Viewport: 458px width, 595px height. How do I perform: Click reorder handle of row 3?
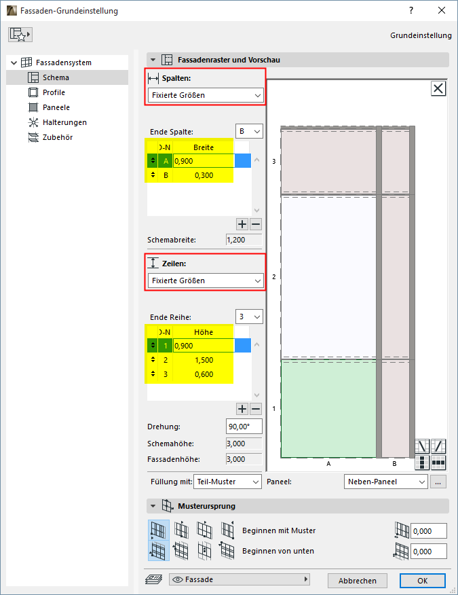(x=153, y=374)
